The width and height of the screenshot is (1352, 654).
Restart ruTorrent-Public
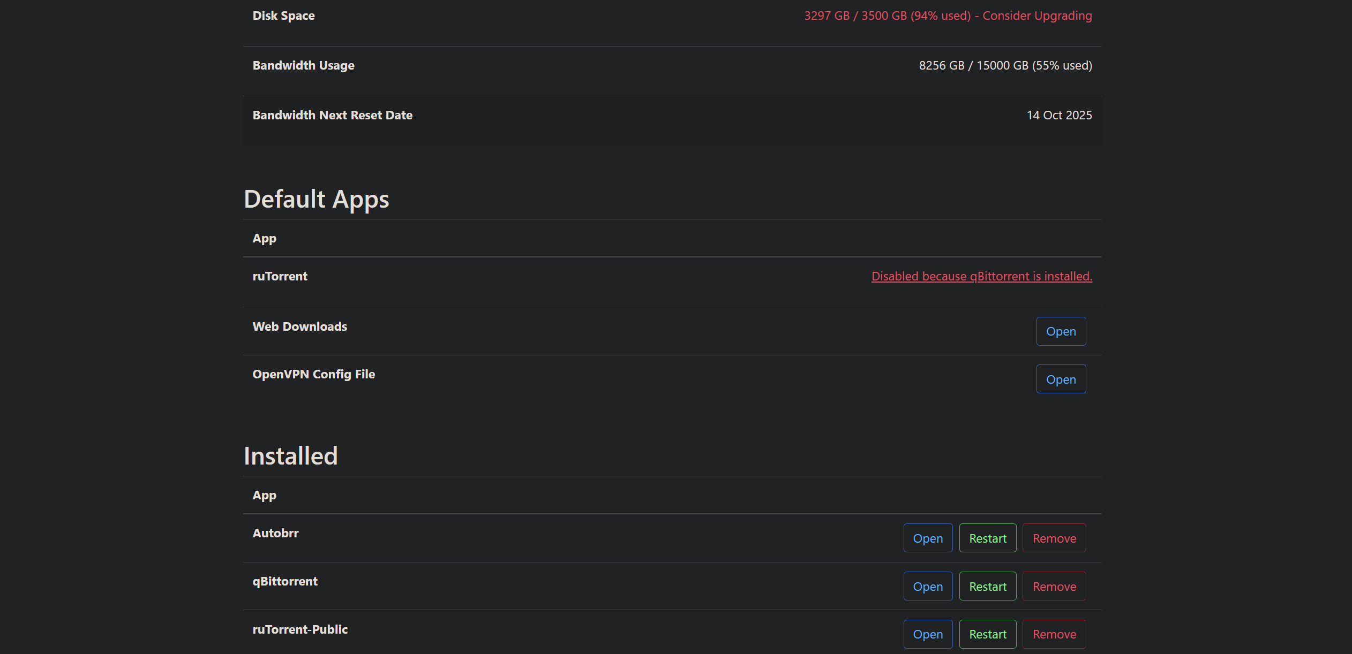[x=987, y=634]
